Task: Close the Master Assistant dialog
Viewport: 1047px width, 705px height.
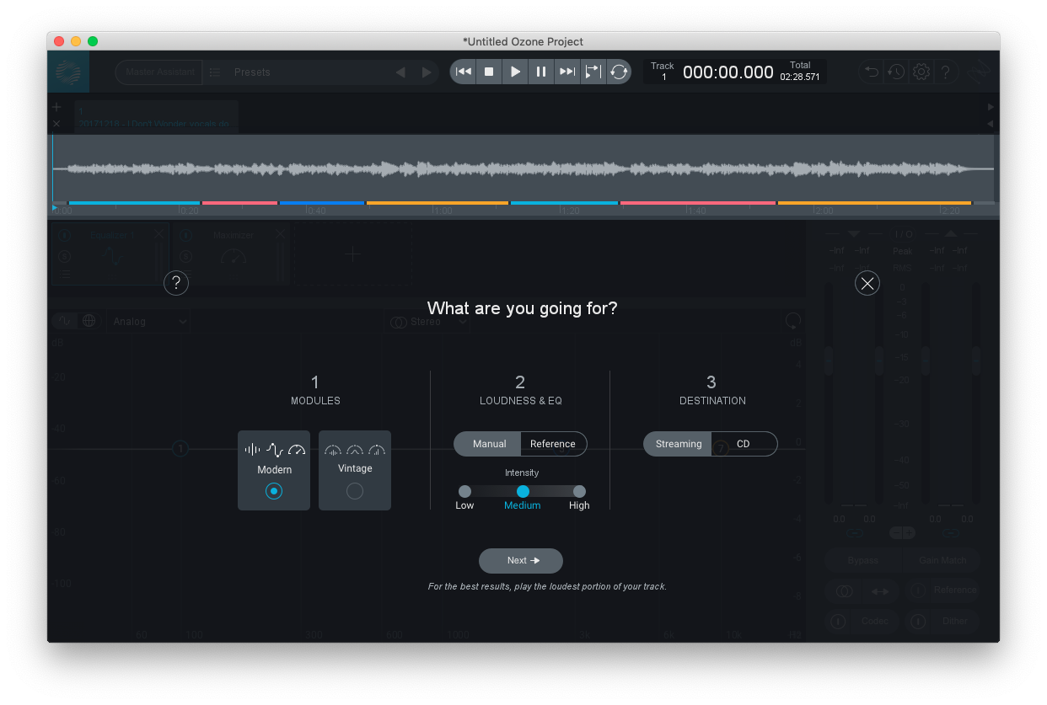Action: pyautogui.click(x=867, y=283)
